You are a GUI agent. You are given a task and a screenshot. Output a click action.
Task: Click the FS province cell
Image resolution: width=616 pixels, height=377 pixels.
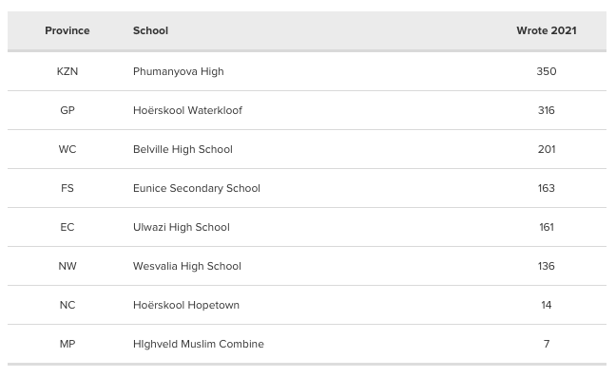[67, 188]
